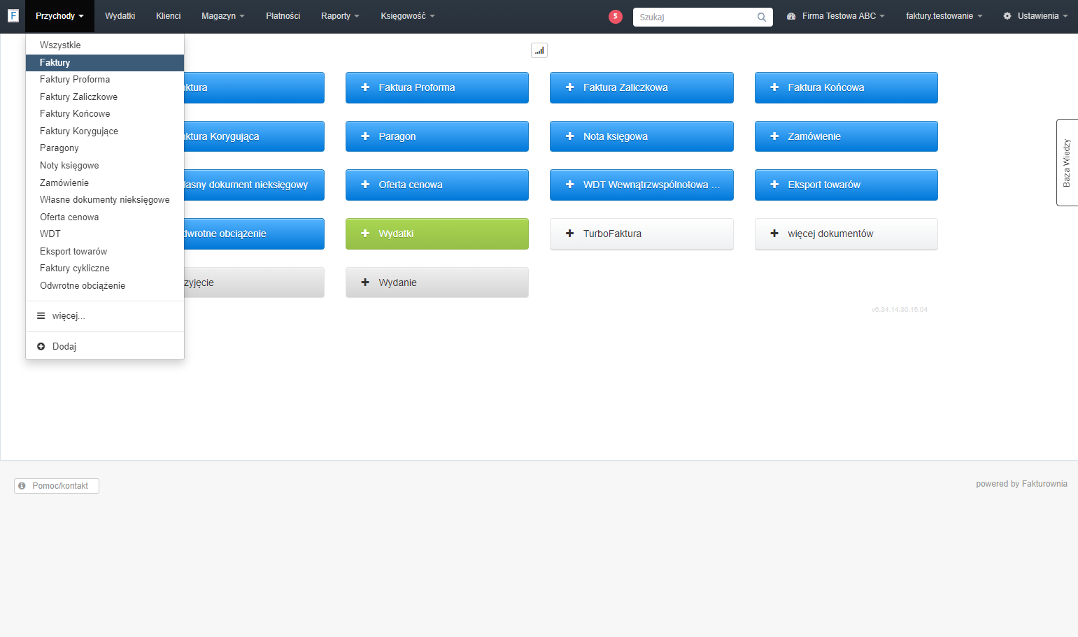Click the plus icon on Faktura Zaliczkowa button
Image resolution: width=1078 pixels, height=637 pixels.
[x=569, y=87]
